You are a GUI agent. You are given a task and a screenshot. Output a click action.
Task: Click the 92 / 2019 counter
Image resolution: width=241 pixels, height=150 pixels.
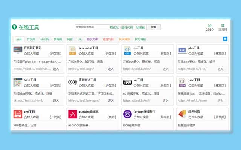(x=210, y=27)
